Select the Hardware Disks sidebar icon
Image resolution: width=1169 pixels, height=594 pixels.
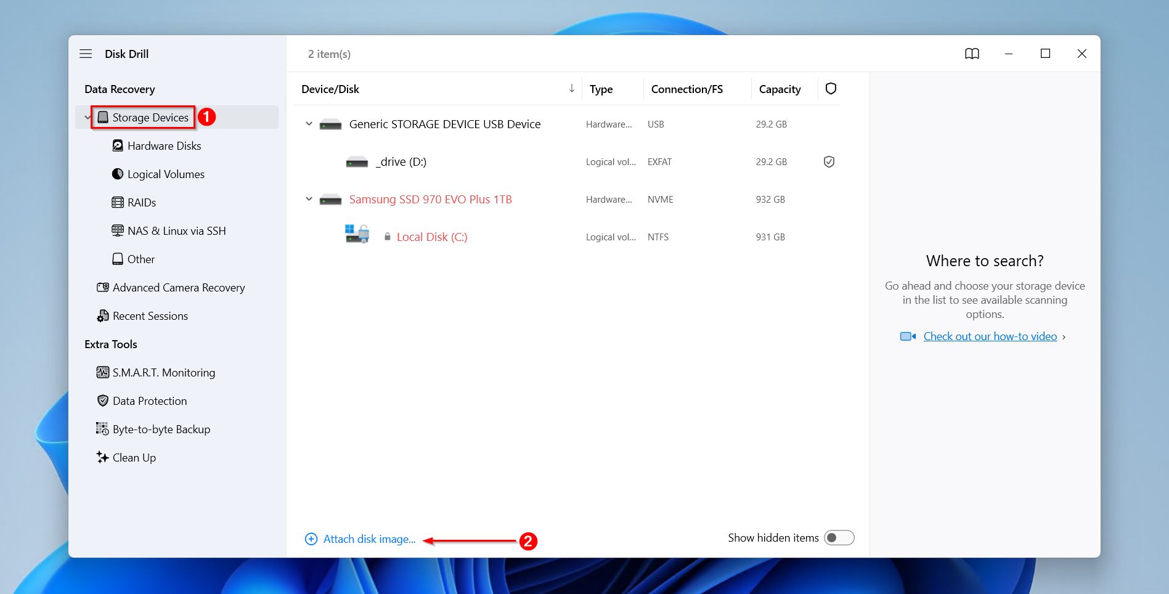tap(117, 145)
